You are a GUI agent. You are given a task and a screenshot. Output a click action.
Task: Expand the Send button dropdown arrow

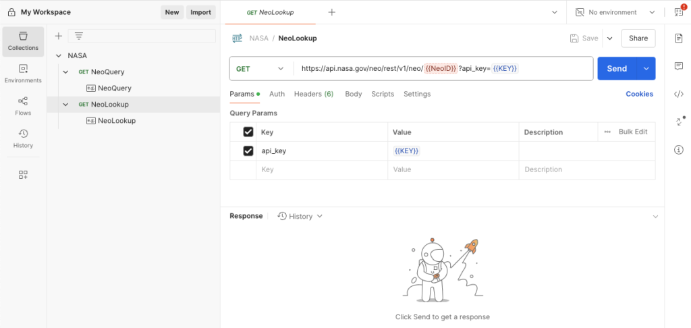click(x=646, y=68)
